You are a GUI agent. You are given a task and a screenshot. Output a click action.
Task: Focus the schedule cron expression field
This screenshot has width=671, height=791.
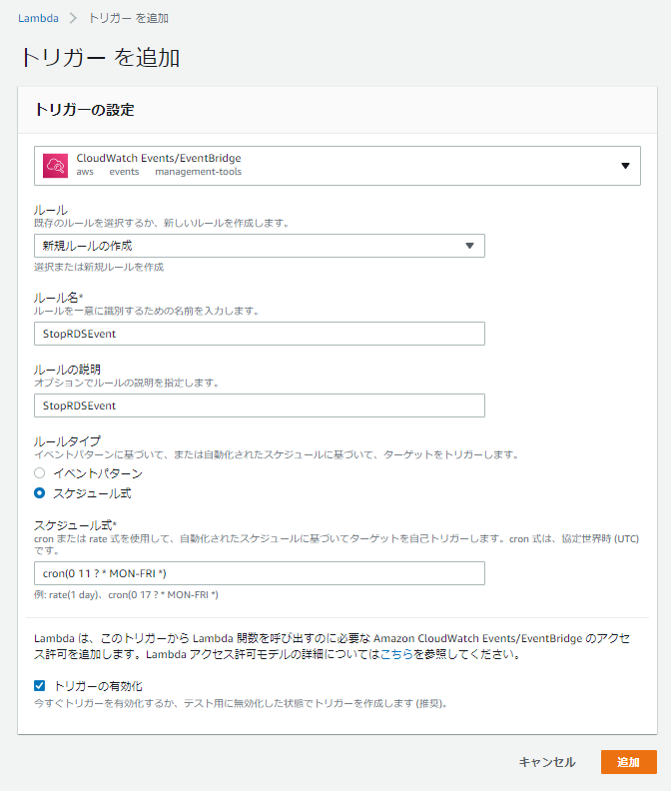[x=260, y=573]
